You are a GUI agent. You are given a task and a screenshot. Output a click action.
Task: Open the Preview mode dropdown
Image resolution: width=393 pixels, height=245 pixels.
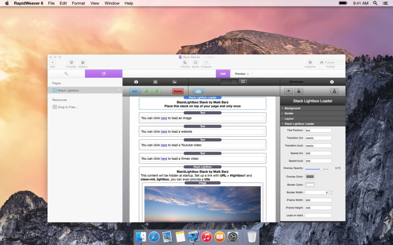pos(241,74)
